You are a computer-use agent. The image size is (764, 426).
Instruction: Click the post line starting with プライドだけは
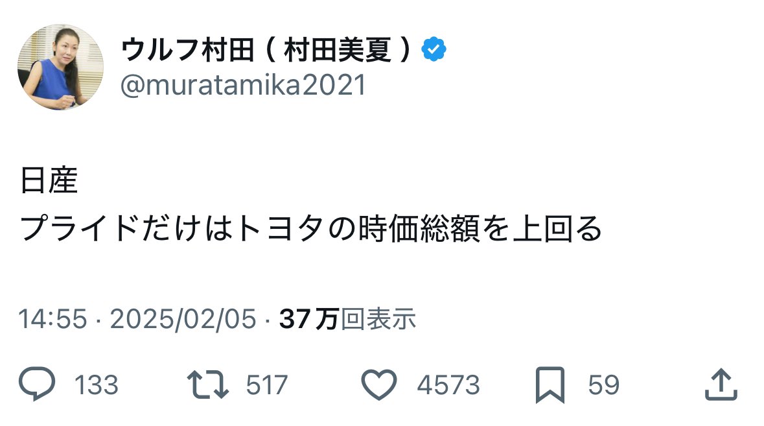point(312,229)
